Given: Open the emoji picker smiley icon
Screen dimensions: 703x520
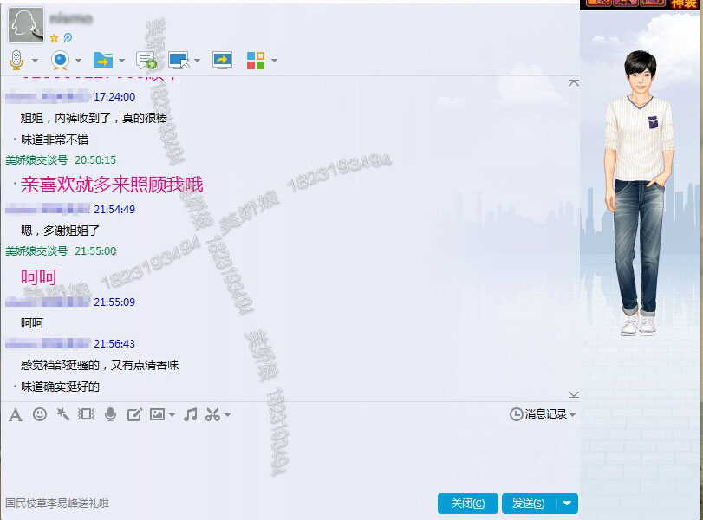Looking at the screenshot, I should 40,415.
